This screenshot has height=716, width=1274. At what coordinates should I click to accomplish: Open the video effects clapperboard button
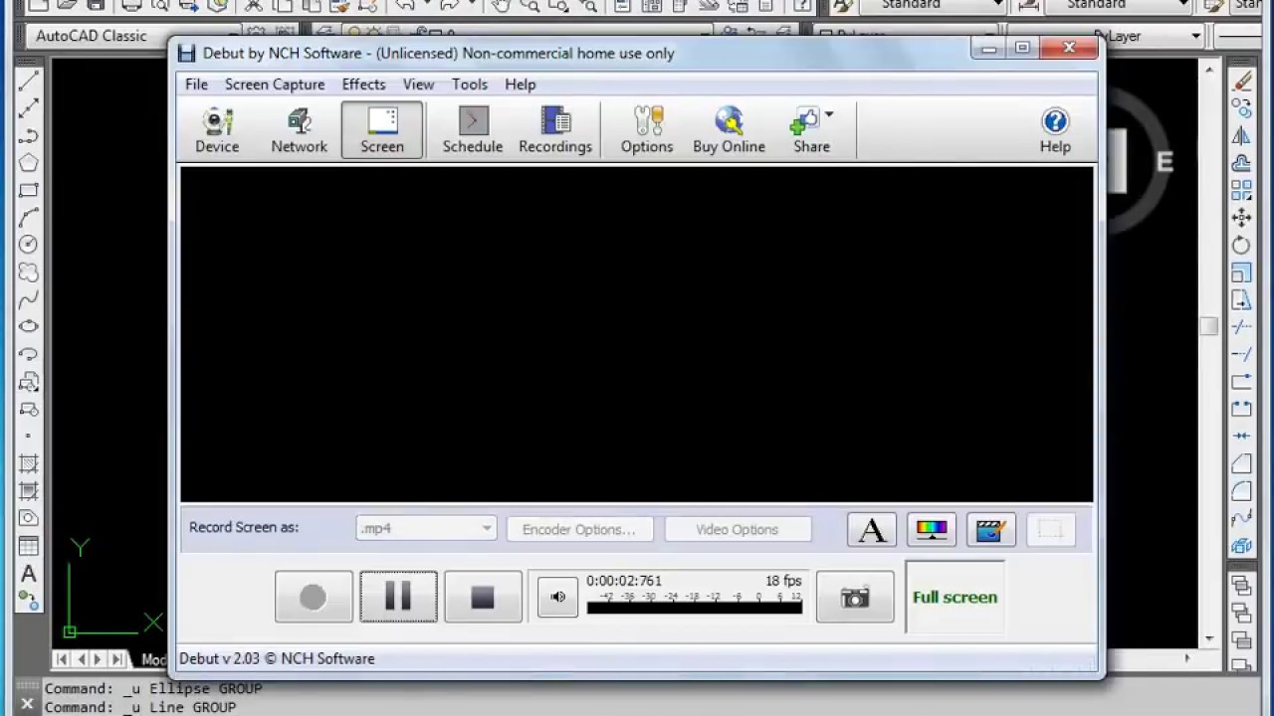coord(990,530)
